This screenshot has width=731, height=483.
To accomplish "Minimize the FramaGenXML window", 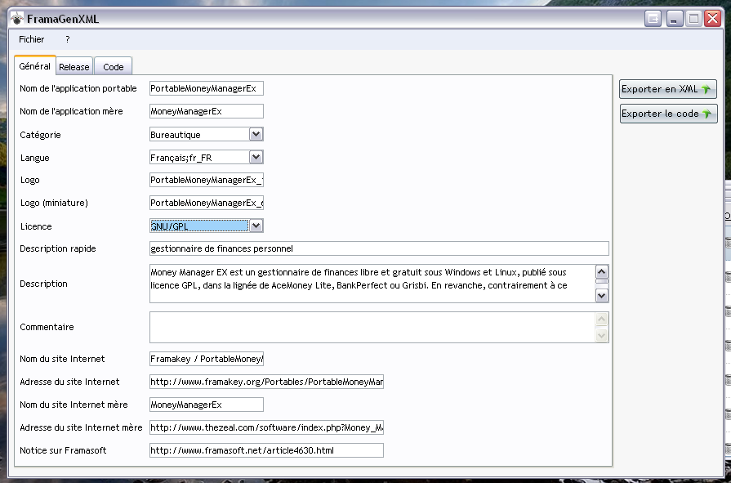I will (x=674, y=19).
